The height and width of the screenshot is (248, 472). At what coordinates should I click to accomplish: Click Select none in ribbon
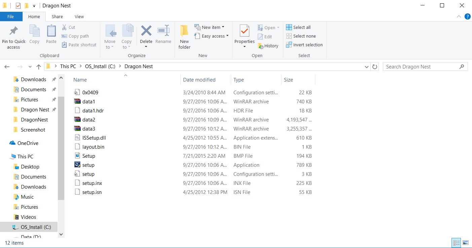click(301, 36)
